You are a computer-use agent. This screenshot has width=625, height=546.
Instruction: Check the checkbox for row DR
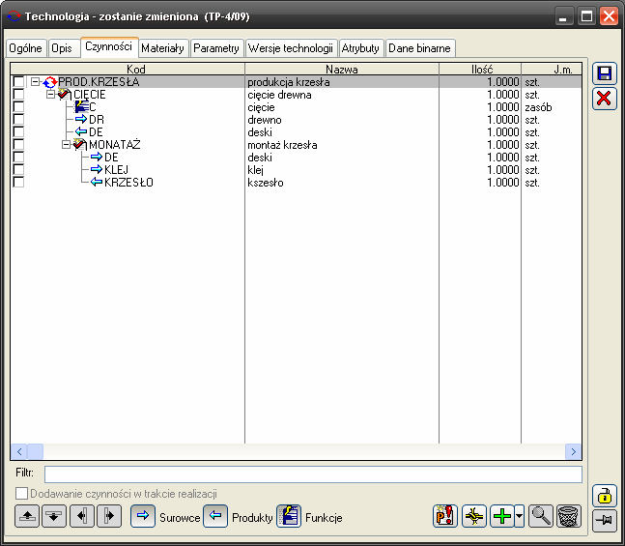[18, 119]
